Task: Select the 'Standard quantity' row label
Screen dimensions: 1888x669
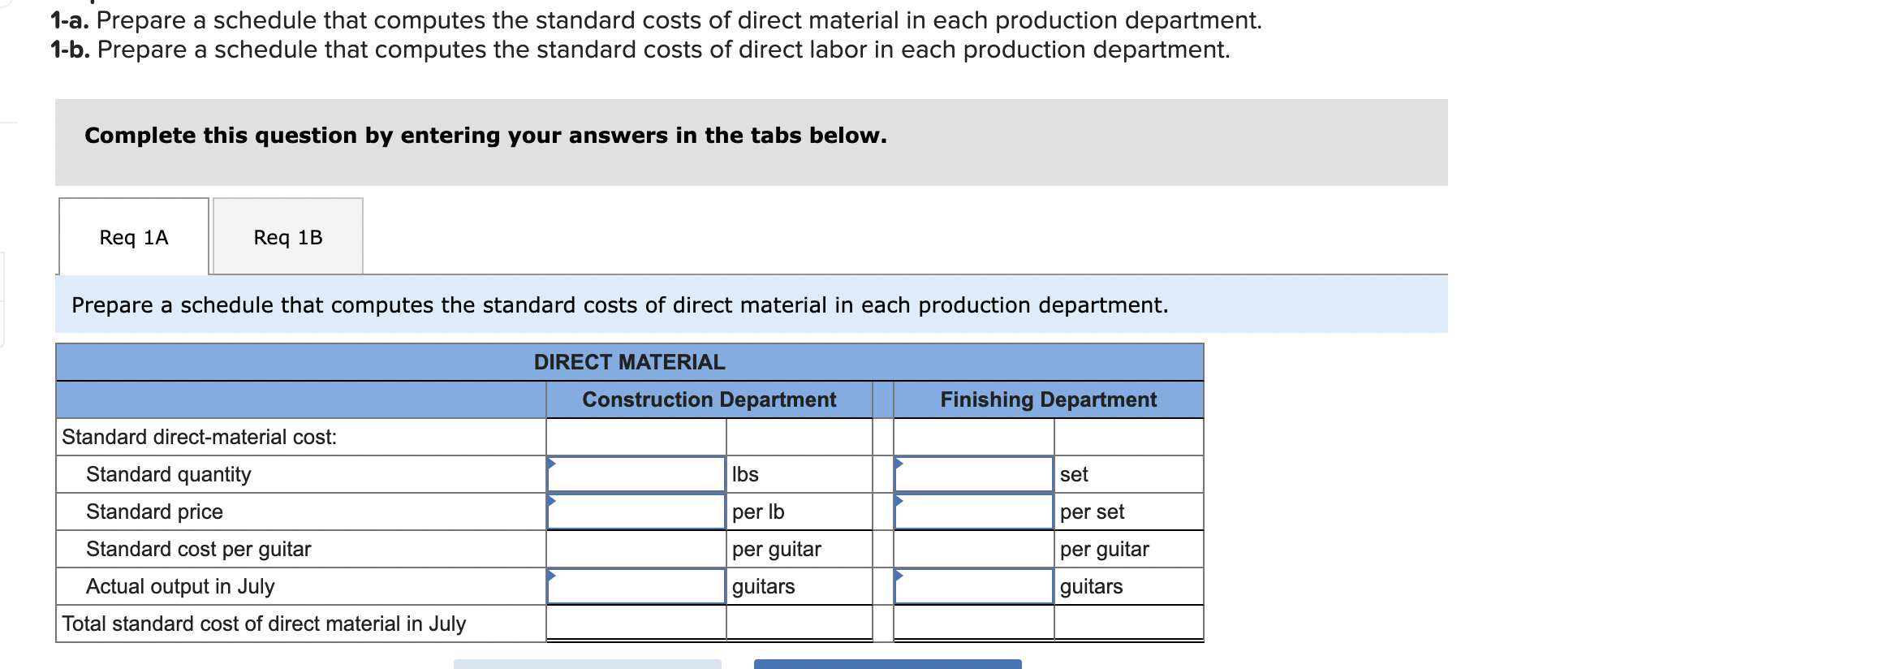Action: (169, 474)
